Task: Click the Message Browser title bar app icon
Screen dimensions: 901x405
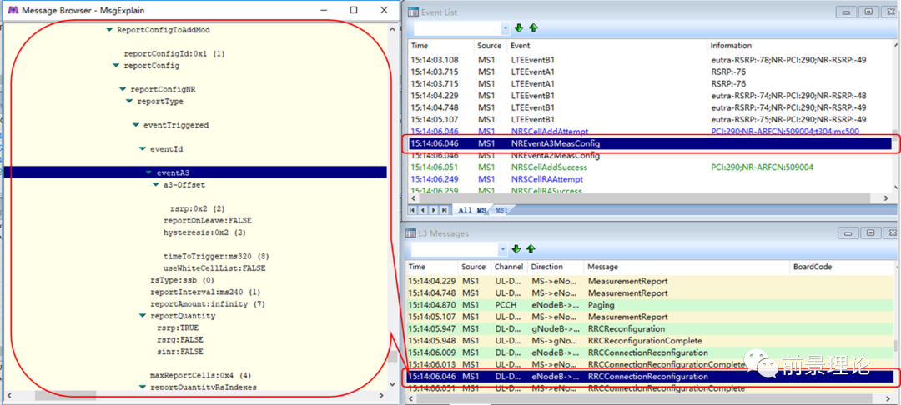Action: (x=13, y=10)
